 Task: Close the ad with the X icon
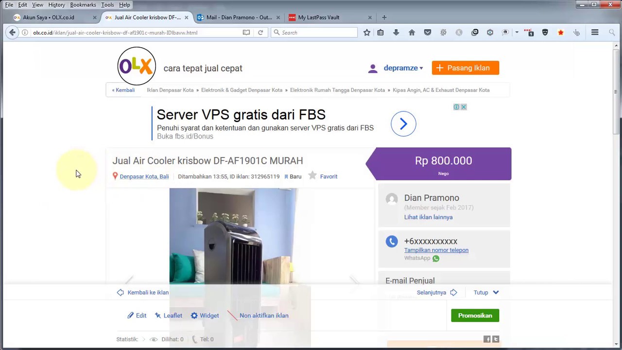click(x=464, y=107)
